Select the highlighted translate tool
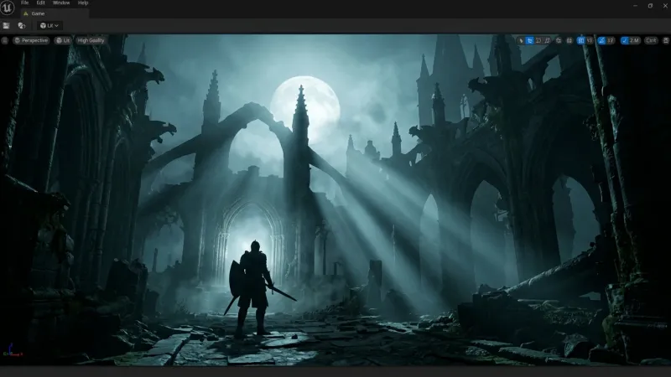 (530, 40)
